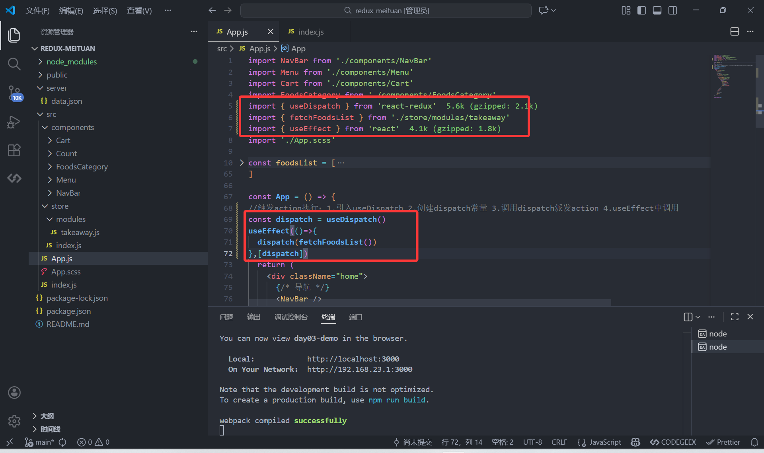
Task: Click Prettier in the status bar
Action: point(723,442)
